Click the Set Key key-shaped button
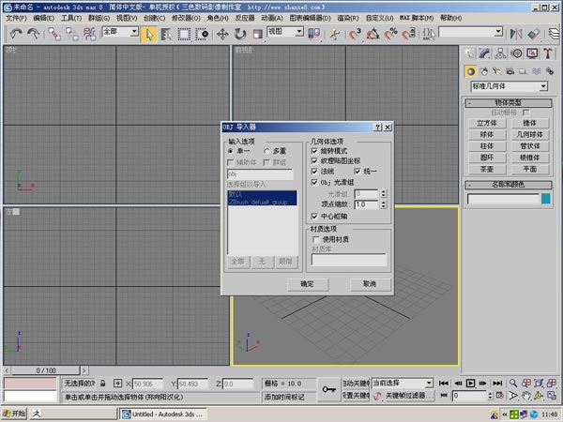This screenshot has width=563, height=422. [329, 389]
